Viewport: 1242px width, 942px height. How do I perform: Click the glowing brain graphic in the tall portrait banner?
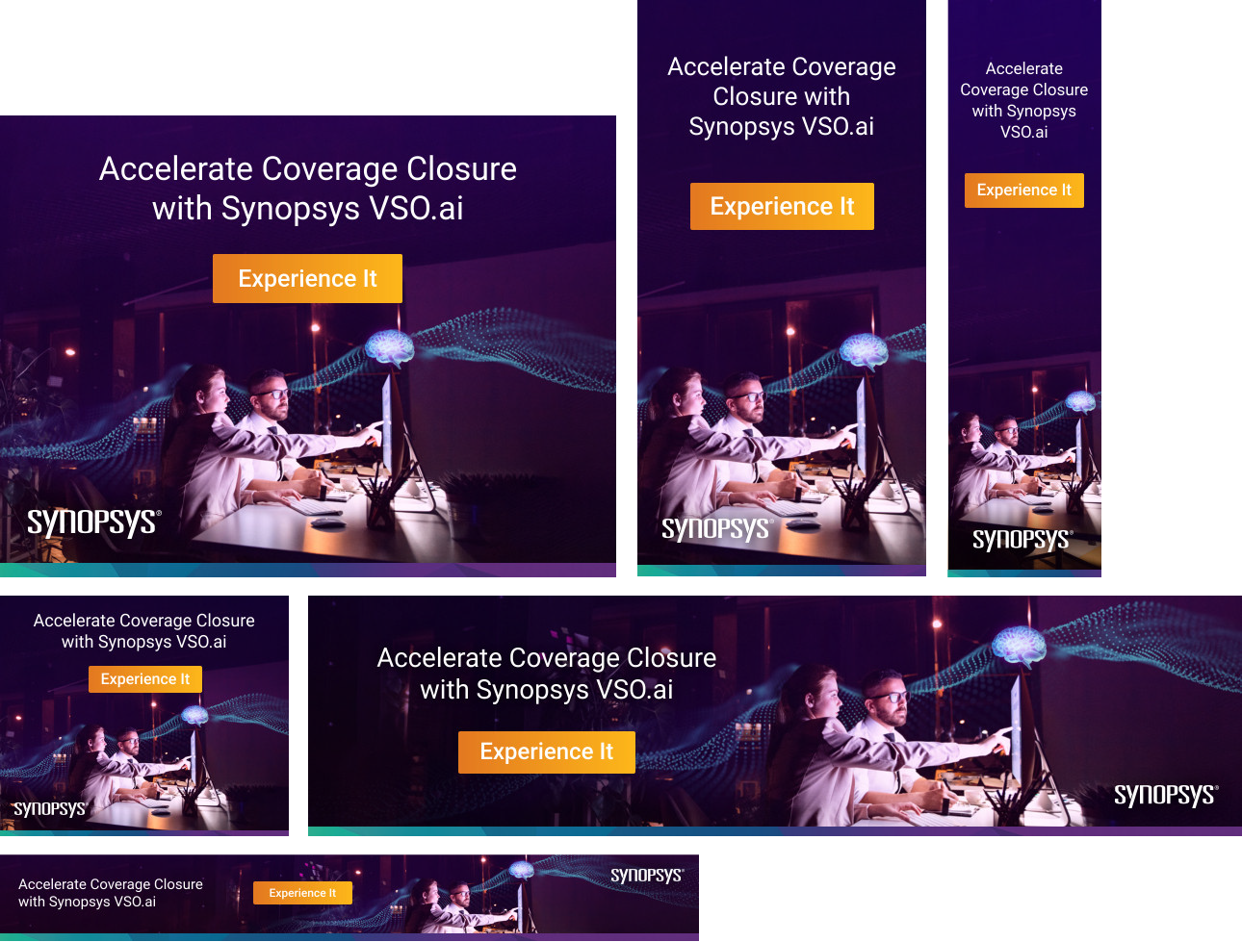click(864, 351)
